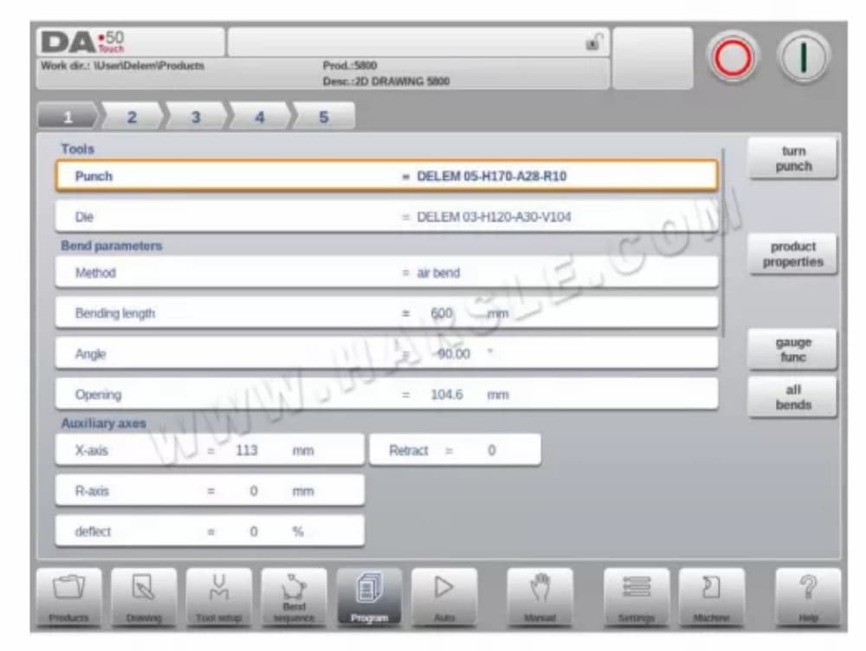
Task: Click the Work dir. path text
Action: [123, 66]
